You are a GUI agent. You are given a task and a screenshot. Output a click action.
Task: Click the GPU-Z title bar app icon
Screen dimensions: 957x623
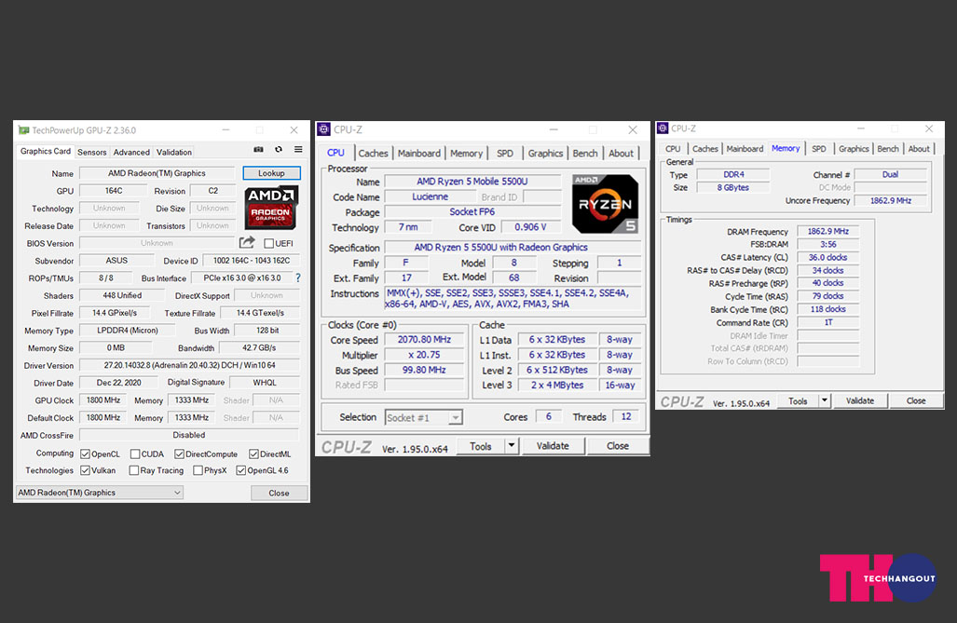coord(24,130)
